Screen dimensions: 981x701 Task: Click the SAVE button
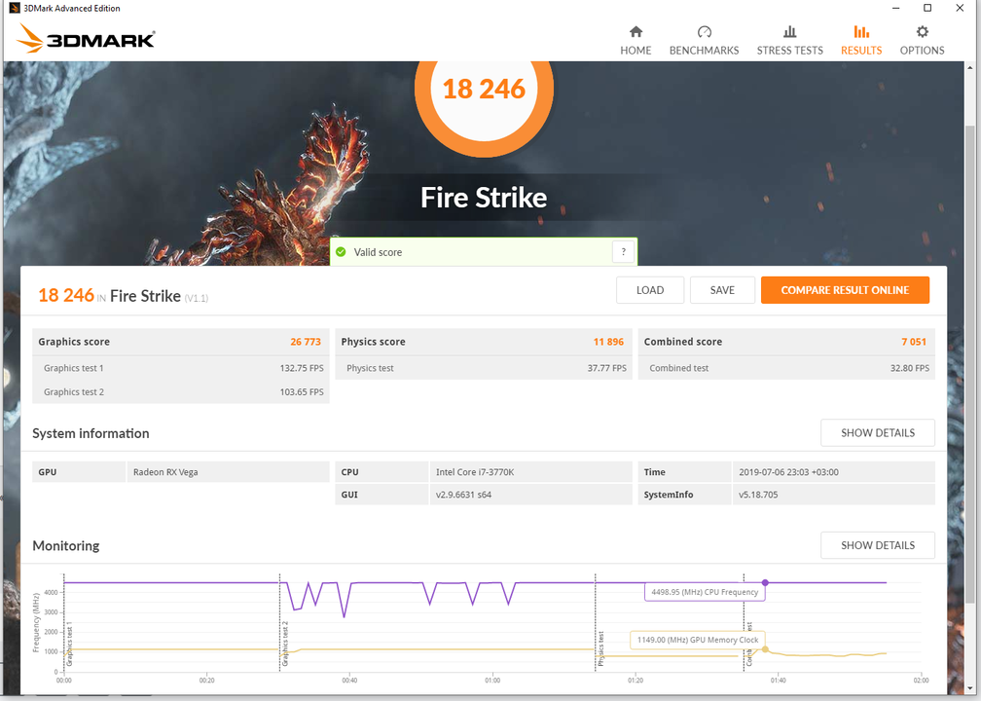722,290
